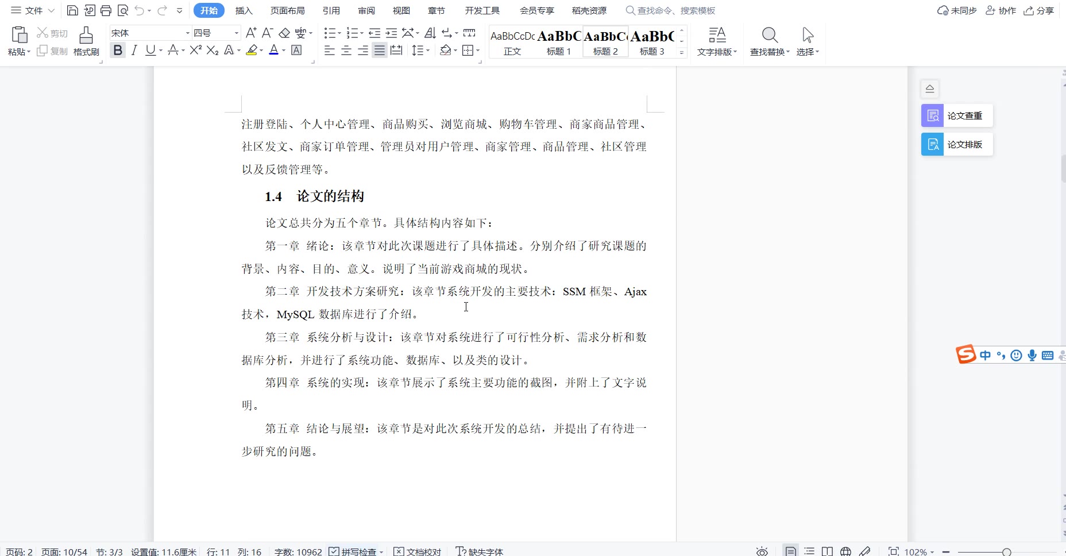Toggle Bold formatting button
1066x556 pixels.
[x=118, y=51]
